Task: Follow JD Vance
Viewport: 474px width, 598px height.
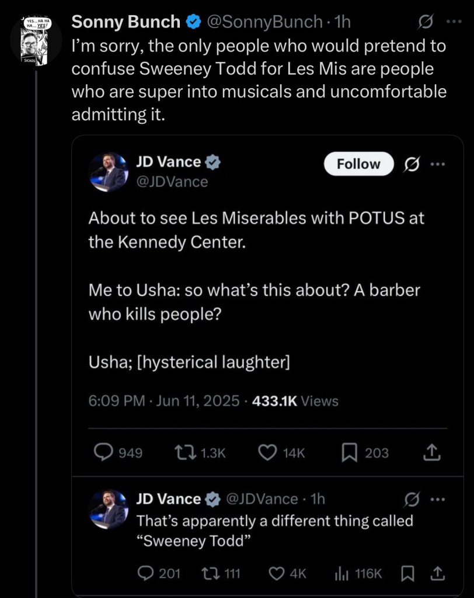Action: click(358, 164)
